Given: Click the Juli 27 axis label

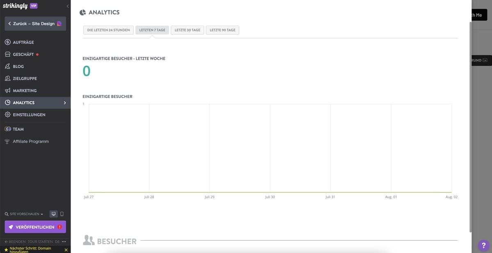Looking at the screenshot, I should pyautogui.click(x=89, y=197).
